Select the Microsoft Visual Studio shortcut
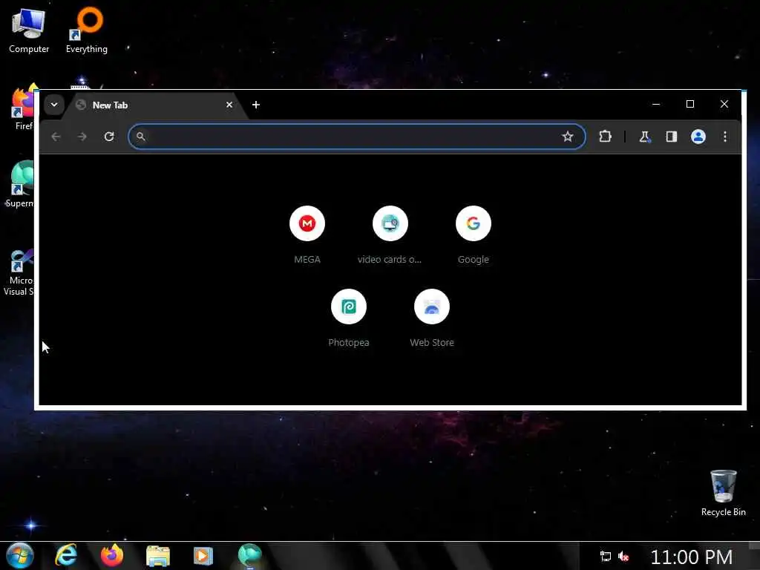 [x=19, y=272]
